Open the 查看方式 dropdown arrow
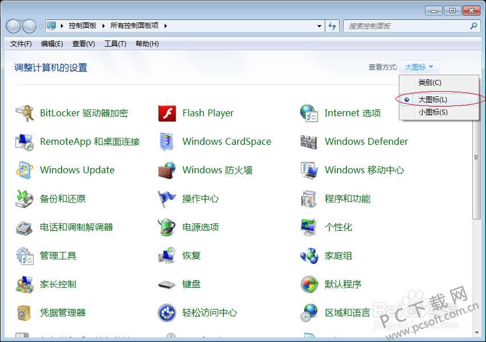This screenshot has width=486, height=342. click(x=431, y=67)
